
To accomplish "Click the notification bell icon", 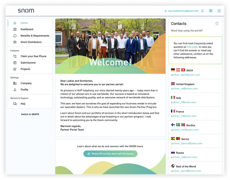I will pyautogui.click(x=202, y=11).
